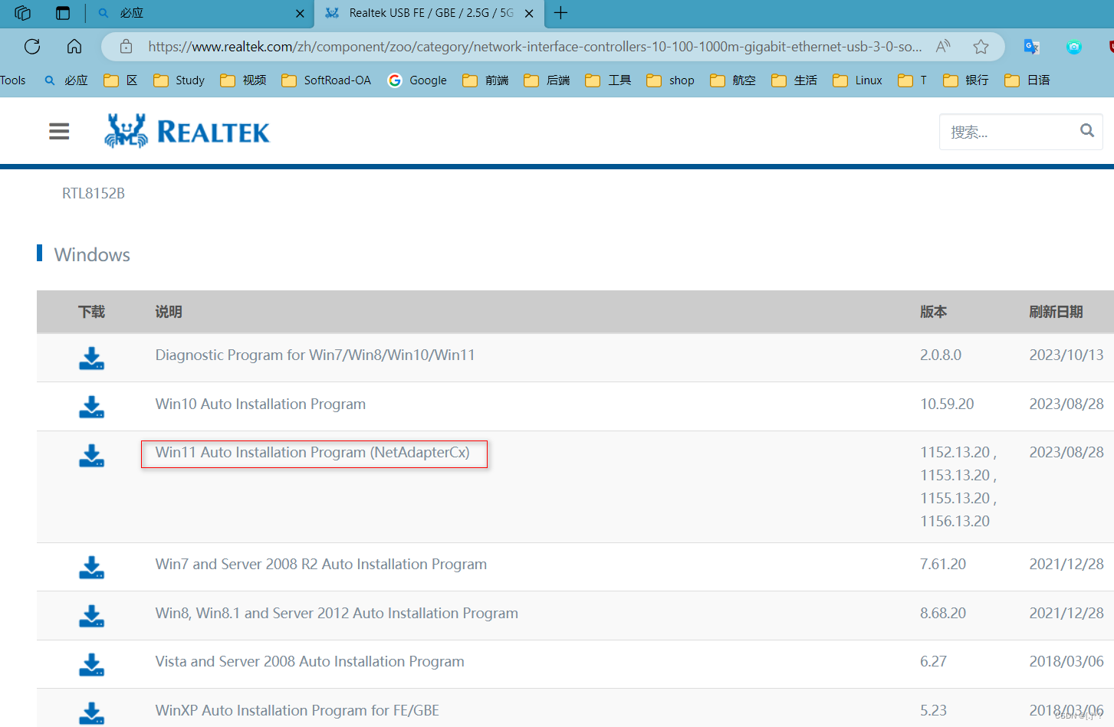
Task: Click the Windows section heading
Action: 92,255
